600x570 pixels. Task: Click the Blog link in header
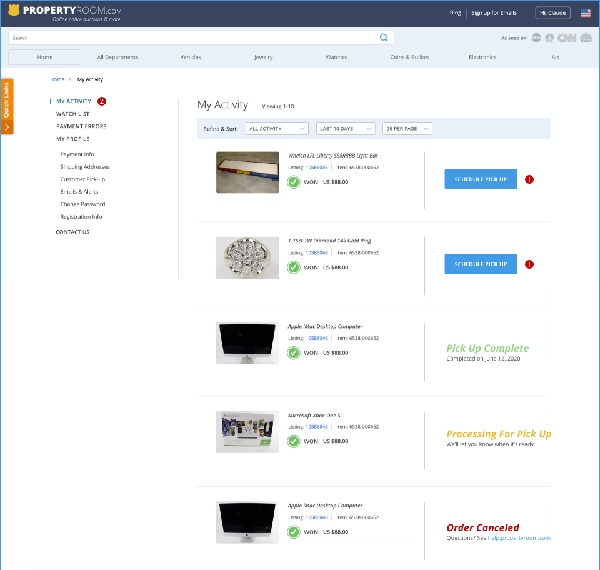[456, 12]
